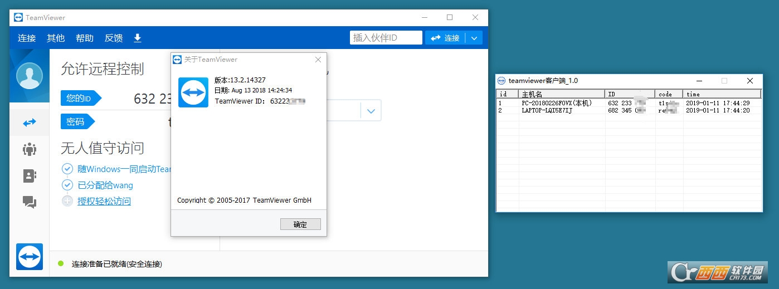Click the TeamViewer logo at sidebar bottom
The height and width of the screenshot is (289, 779).
(x=30, y=256)
